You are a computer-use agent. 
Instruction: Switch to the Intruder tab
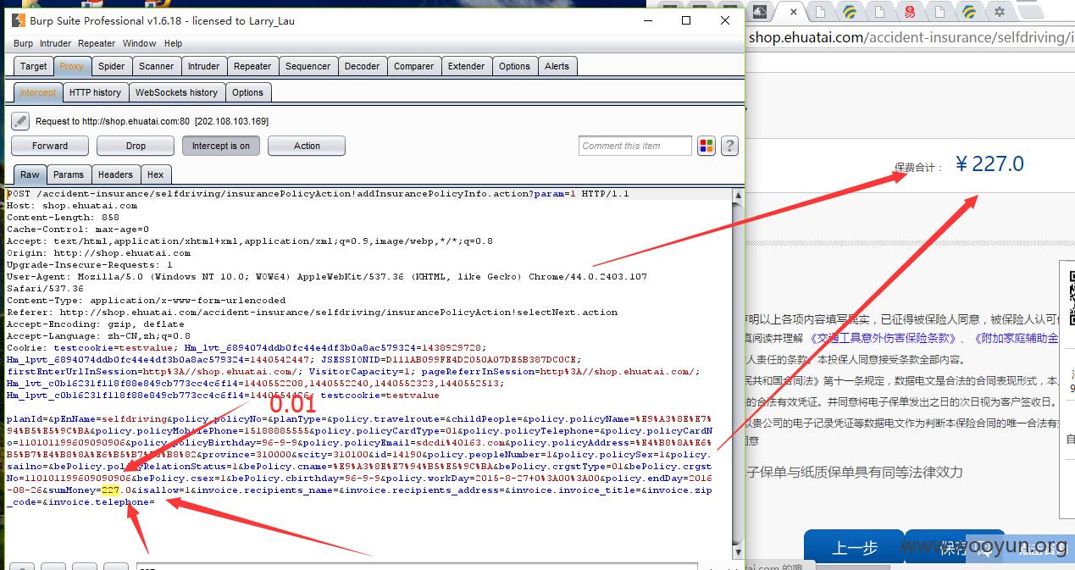[x=204, y=66]
